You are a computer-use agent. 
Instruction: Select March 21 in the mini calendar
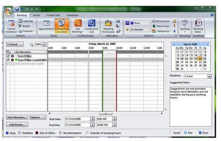[x=200, y=62]
